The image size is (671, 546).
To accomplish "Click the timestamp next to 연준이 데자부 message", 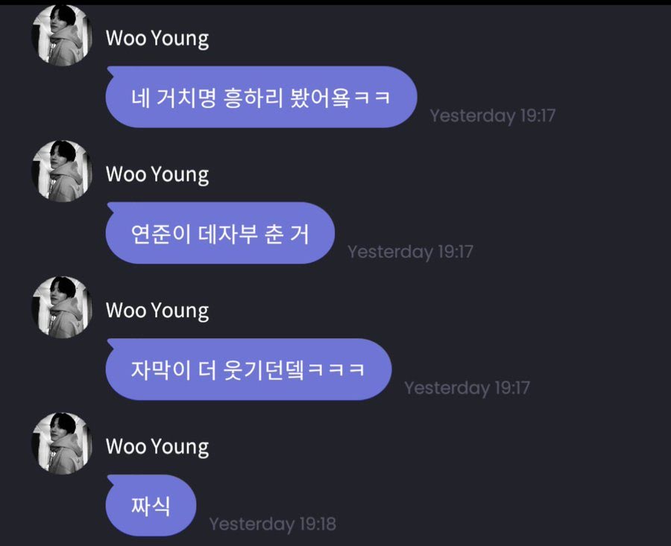I will (x=410, y=252).
